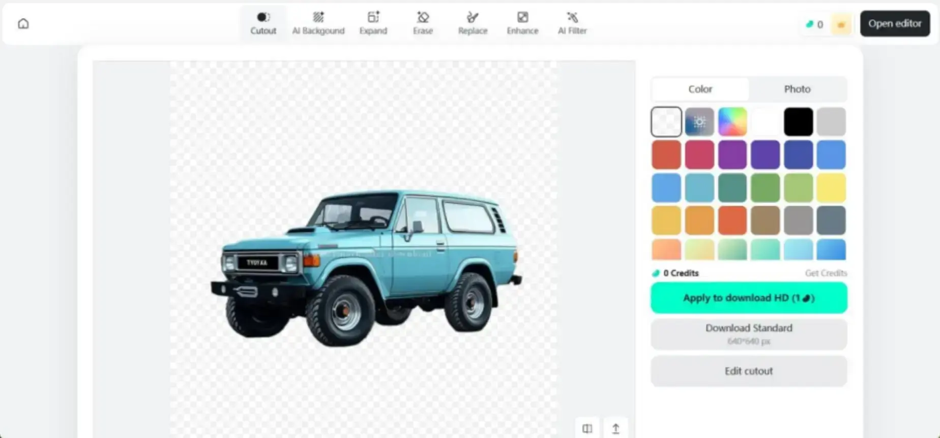The height and width of the screenshot is (438, 940).
Task: Click the yellow premium badge icon
Action: (841, 24)
